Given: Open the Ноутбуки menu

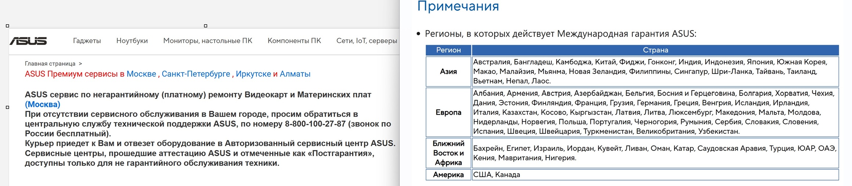Looking at the screenshot, I should pos(132,41).
